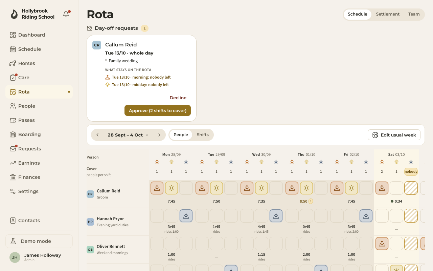Image resolution: width=433 pixels, height=271 pixels.
Task: Switch to the Team tab
Action: coord(414,14)
